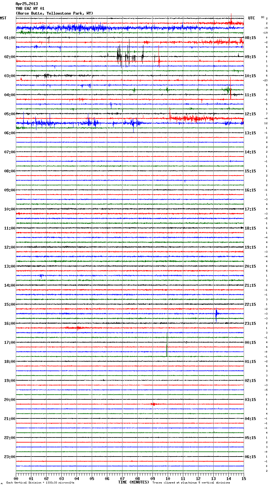The image size is (269, 487).
Task: Click the date label Apr25,2013
Action: pyautogui.click(x=27, y=4)
